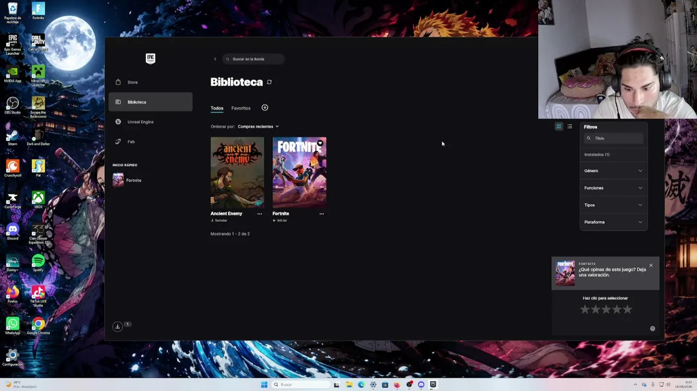Refresh the Biblioteca library list
The height and width of the screenshot is (391, 697).
coord(269,82)
